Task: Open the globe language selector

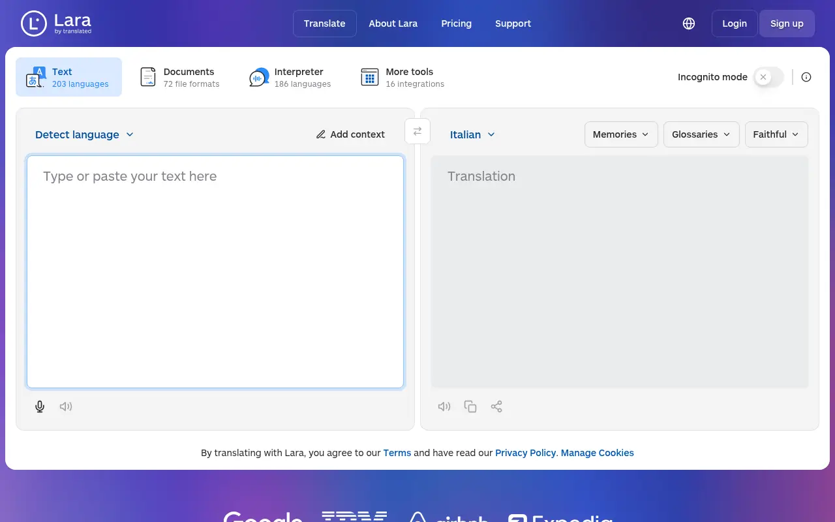Action: pos(689,23)
